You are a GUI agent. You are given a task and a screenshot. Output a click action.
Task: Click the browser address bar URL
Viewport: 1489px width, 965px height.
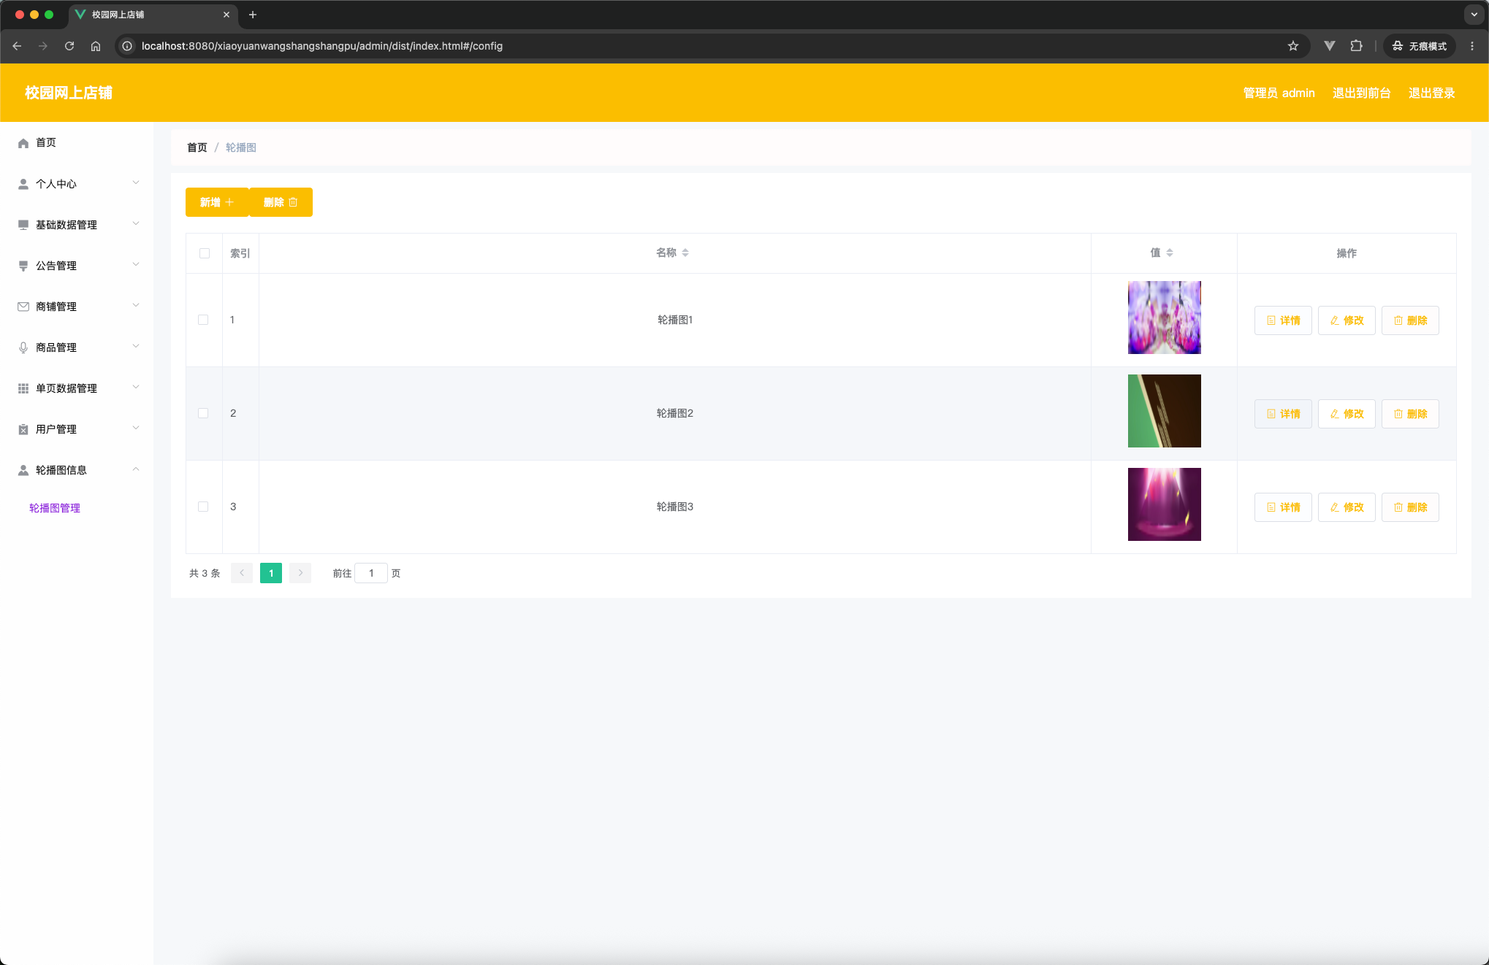(x=322, y=46)
